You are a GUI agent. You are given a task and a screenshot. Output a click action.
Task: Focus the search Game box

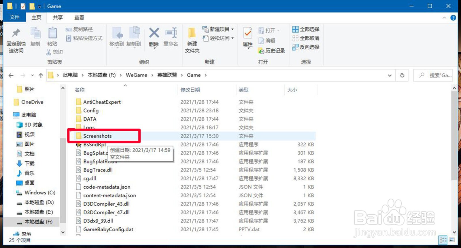(x=433, y=75)
